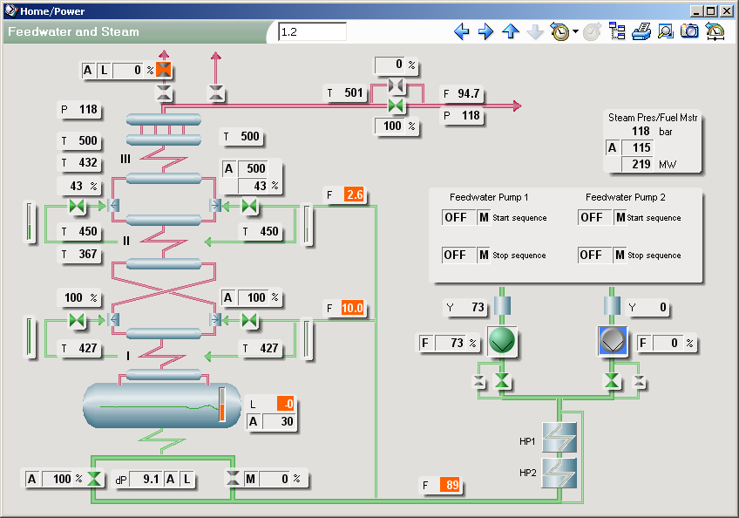739x518 pixels.
Task: Open the magnifier search display icon
Action: click(x=665, y=31)
